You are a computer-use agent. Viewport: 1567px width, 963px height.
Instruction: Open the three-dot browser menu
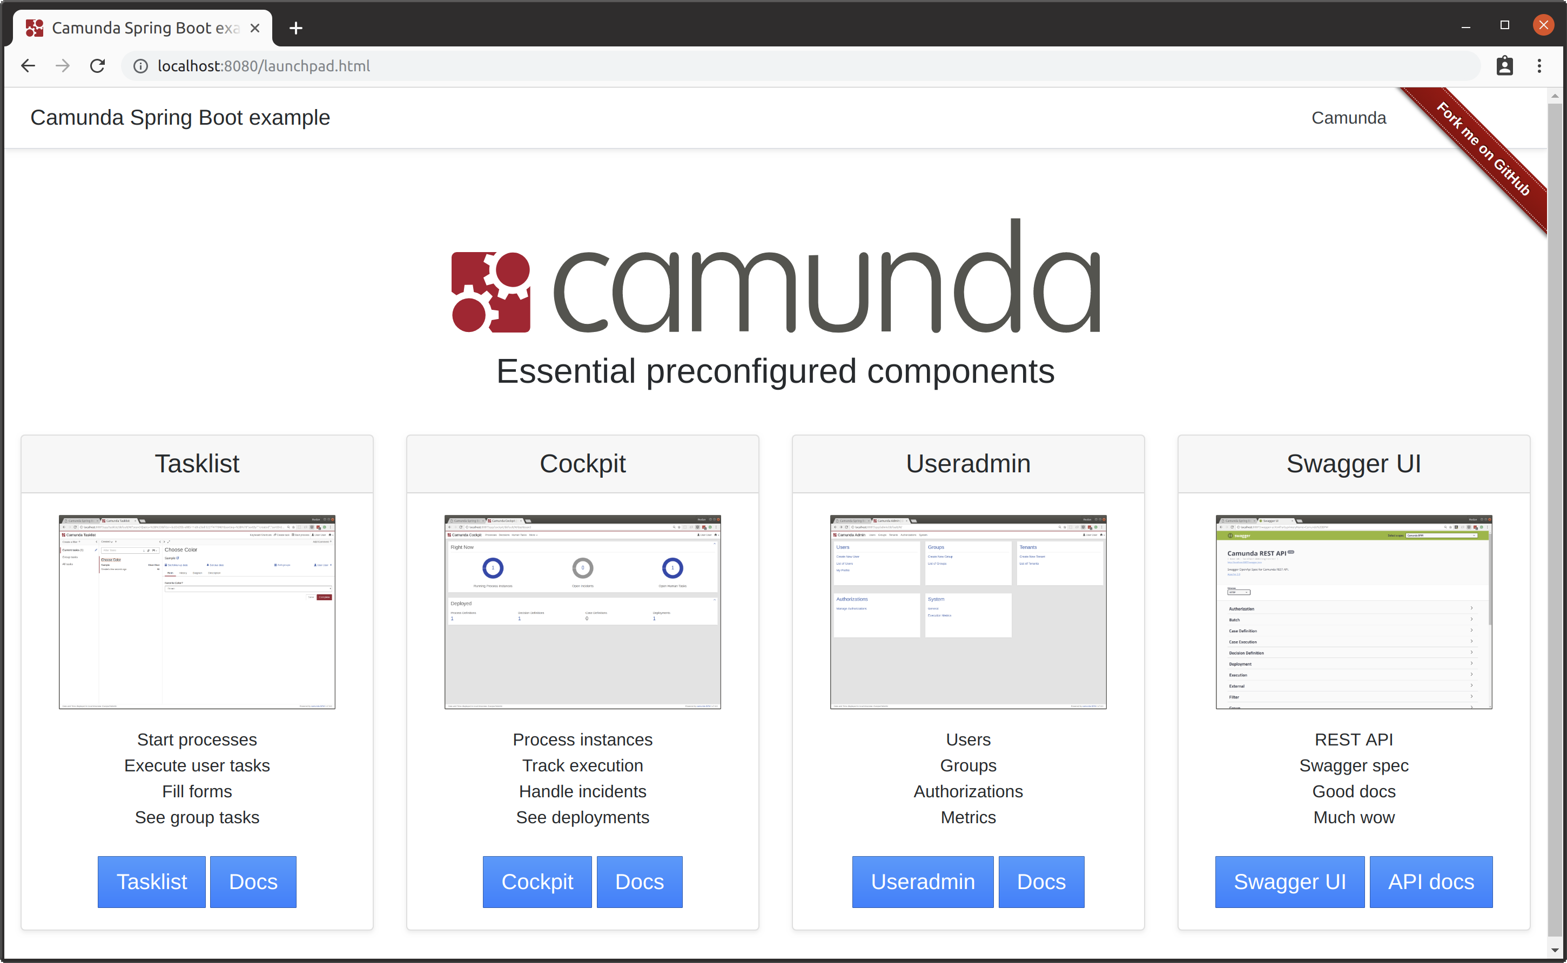click(1539, 66)
